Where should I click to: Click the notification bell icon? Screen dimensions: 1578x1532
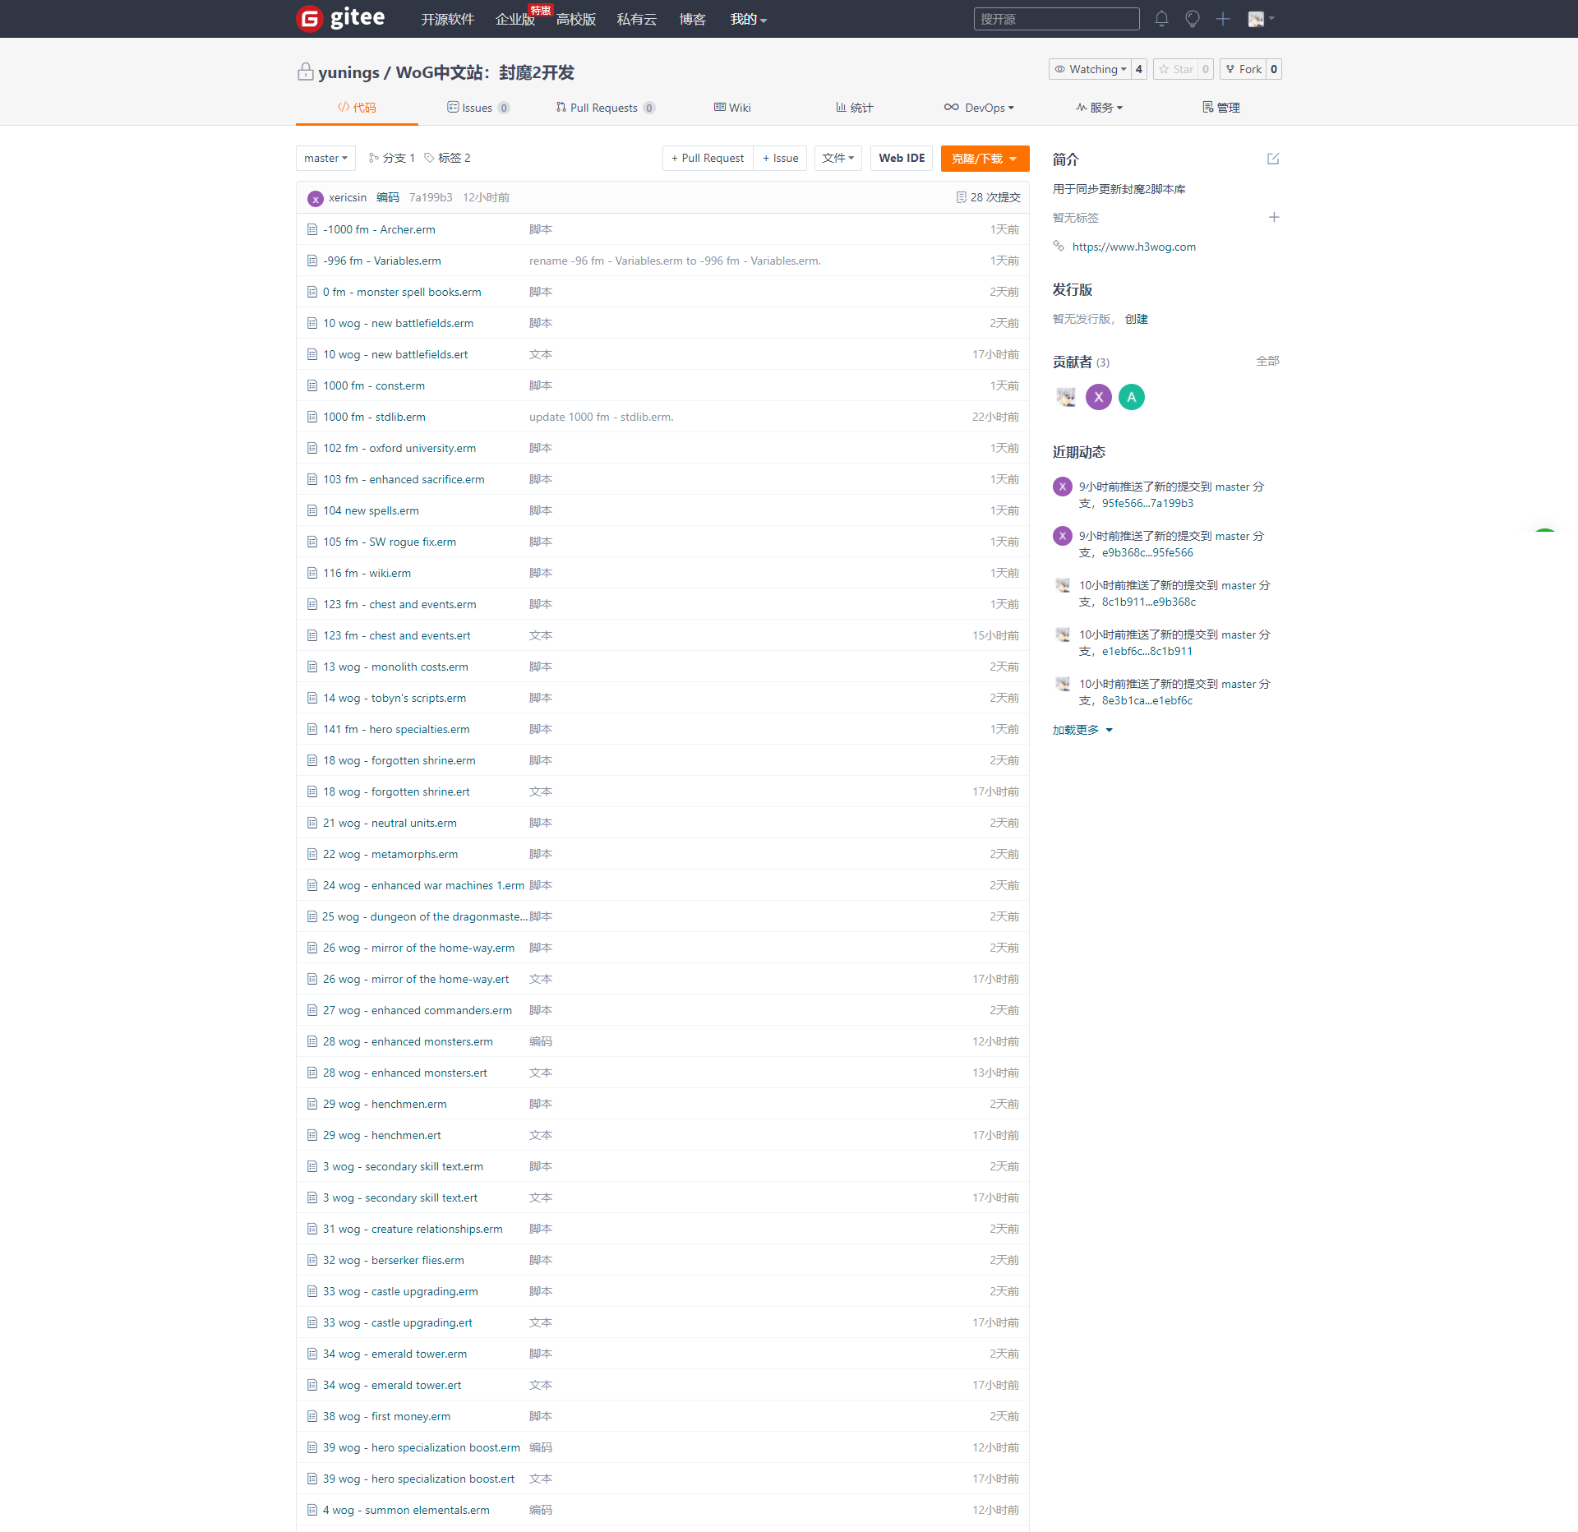coord(1161,19)
